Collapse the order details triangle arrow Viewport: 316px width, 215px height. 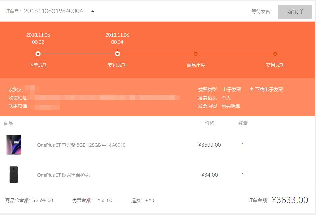[93, 11]
